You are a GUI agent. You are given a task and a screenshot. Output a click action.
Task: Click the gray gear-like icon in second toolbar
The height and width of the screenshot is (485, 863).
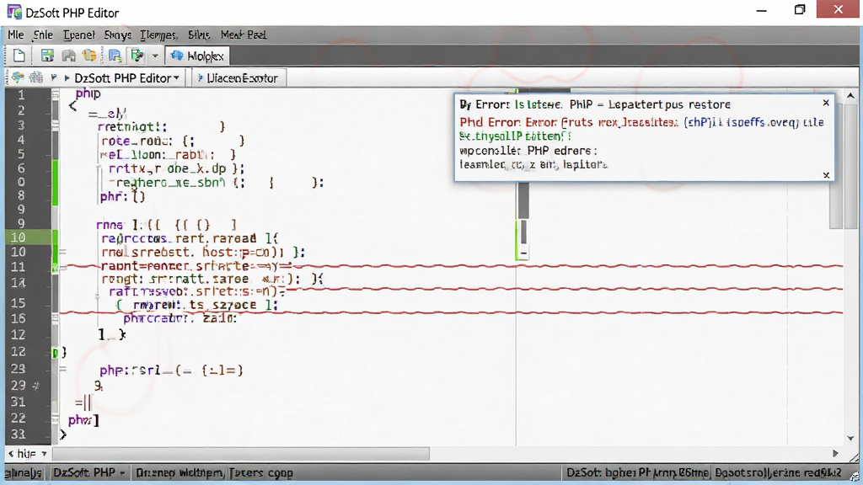coord(35,77)
